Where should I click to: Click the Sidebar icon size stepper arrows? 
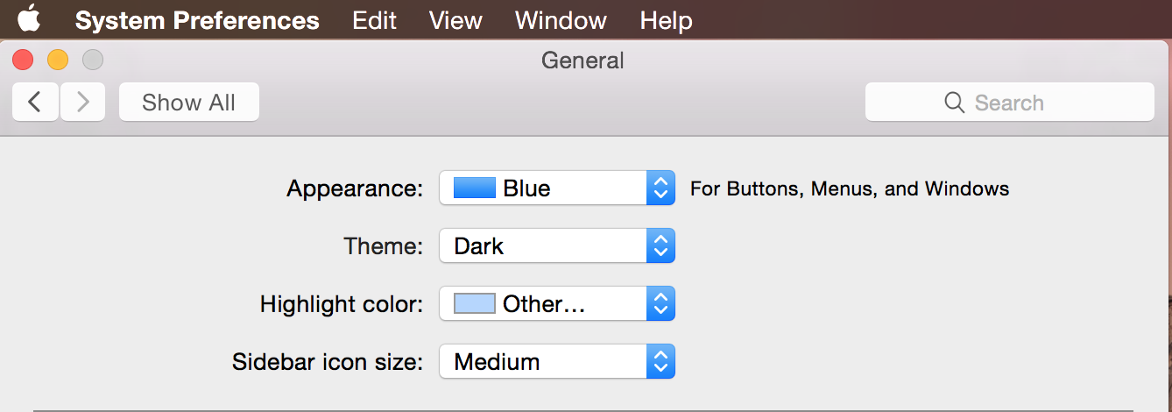point(660,361)
